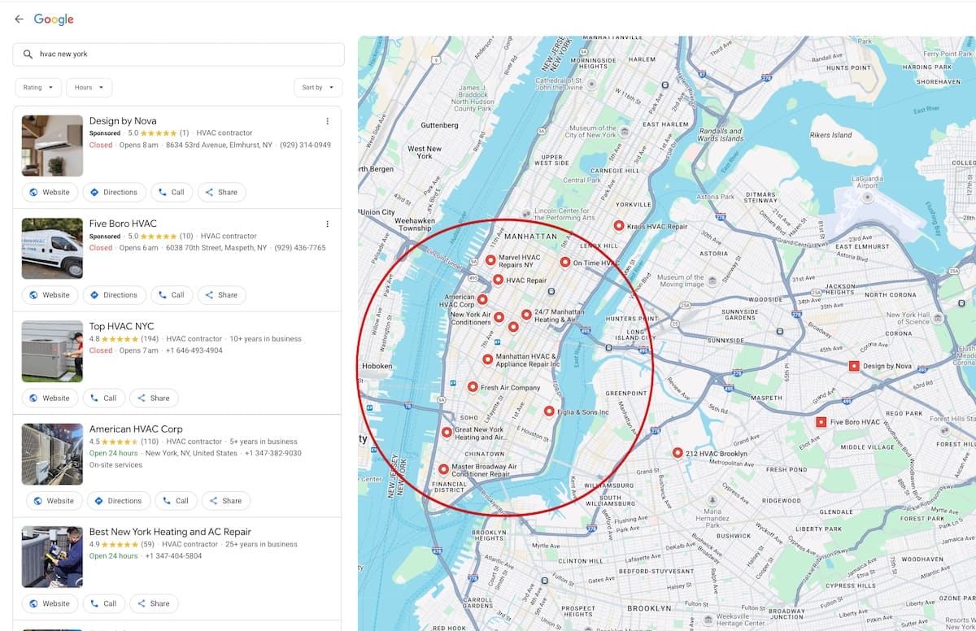This screenshot has width=976, height=631.
Task: Select the Figlia & Sons Inc map pin
Action: click(549, 411)
